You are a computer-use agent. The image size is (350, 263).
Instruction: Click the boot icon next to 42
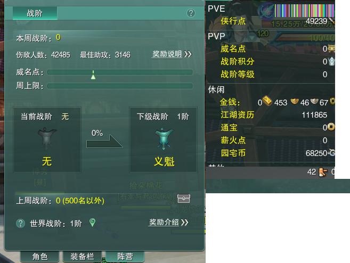pyautogui.click(x=323, y=172)
